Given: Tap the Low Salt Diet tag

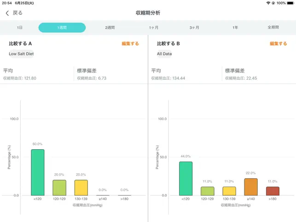Looking at the screenshot, I should click(21, 54).
